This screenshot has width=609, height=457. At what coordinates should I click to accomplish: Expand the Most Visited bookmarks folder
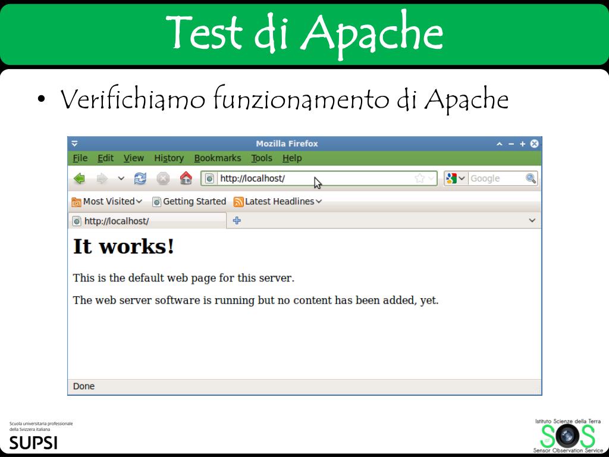point(107,201)
